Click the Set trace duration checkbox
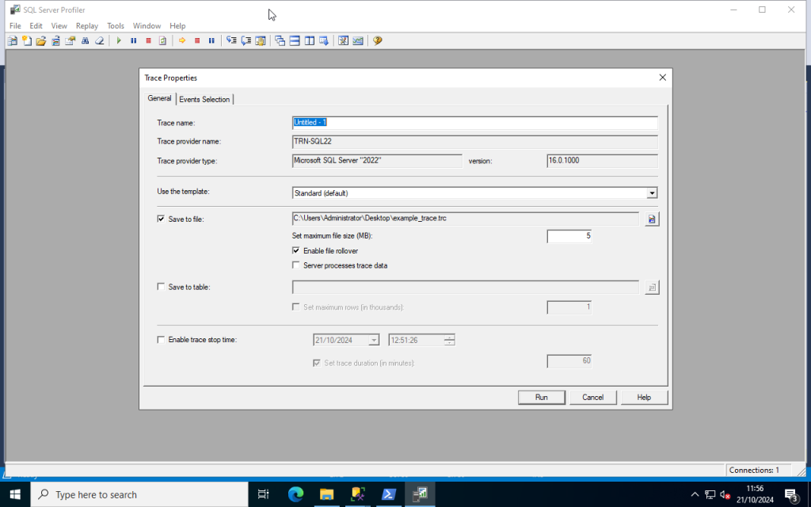The image size is (811, 507). (x=317, y=363)
